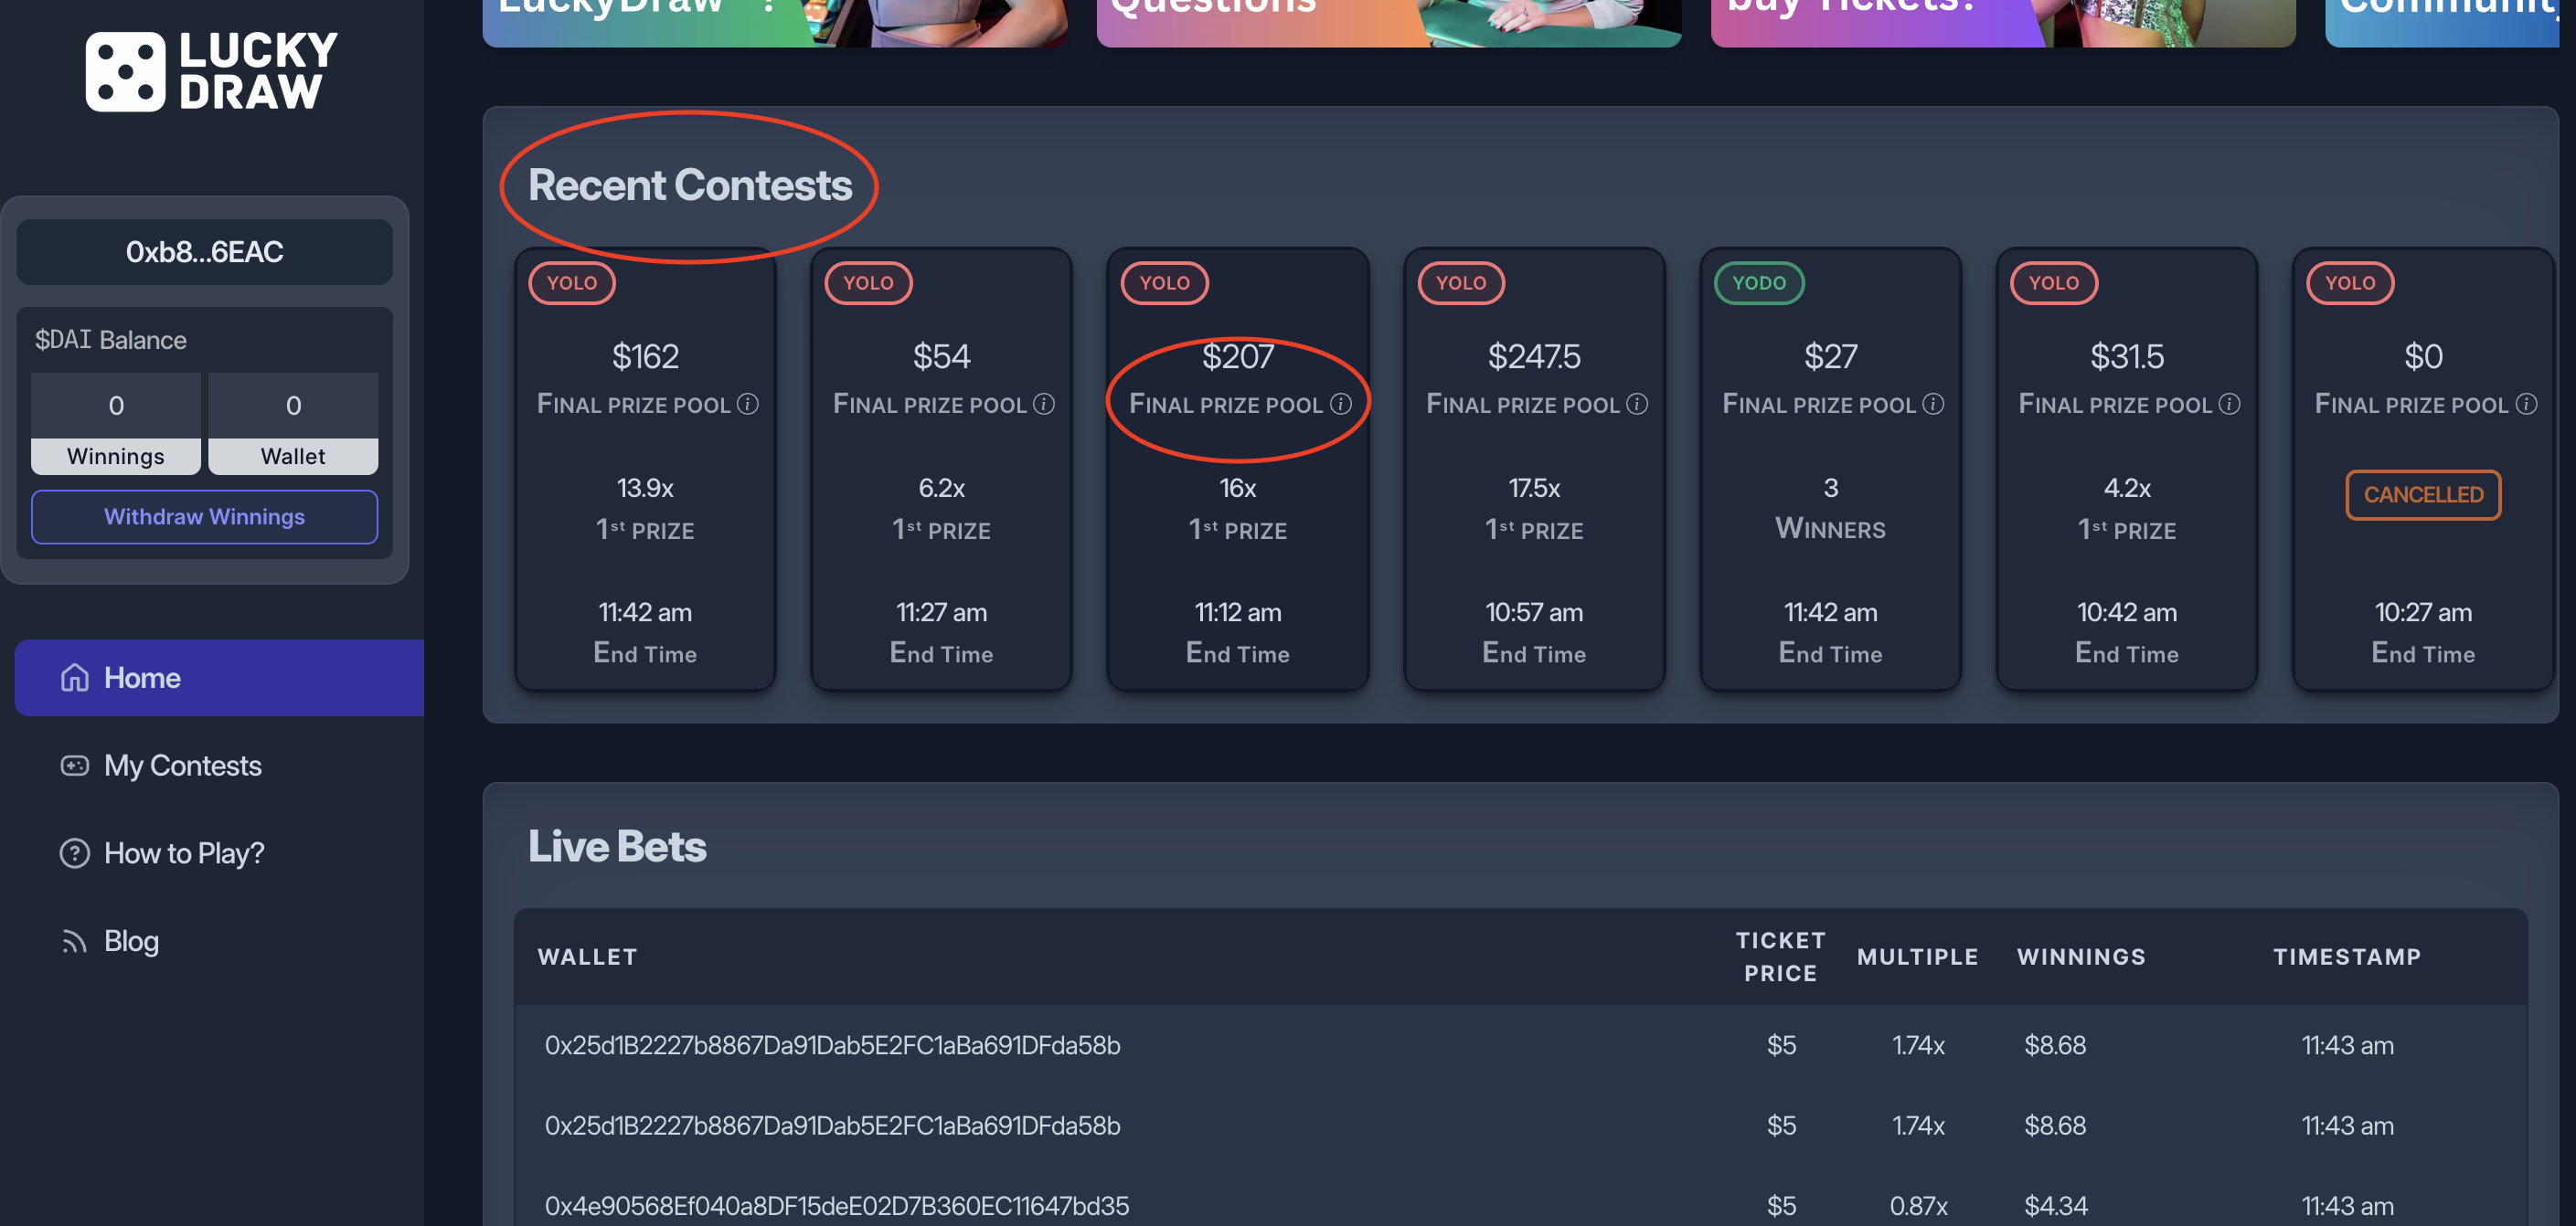Click the orange CANCELLED badge
The image size is (2576, 1226).
coord(2422,494)
